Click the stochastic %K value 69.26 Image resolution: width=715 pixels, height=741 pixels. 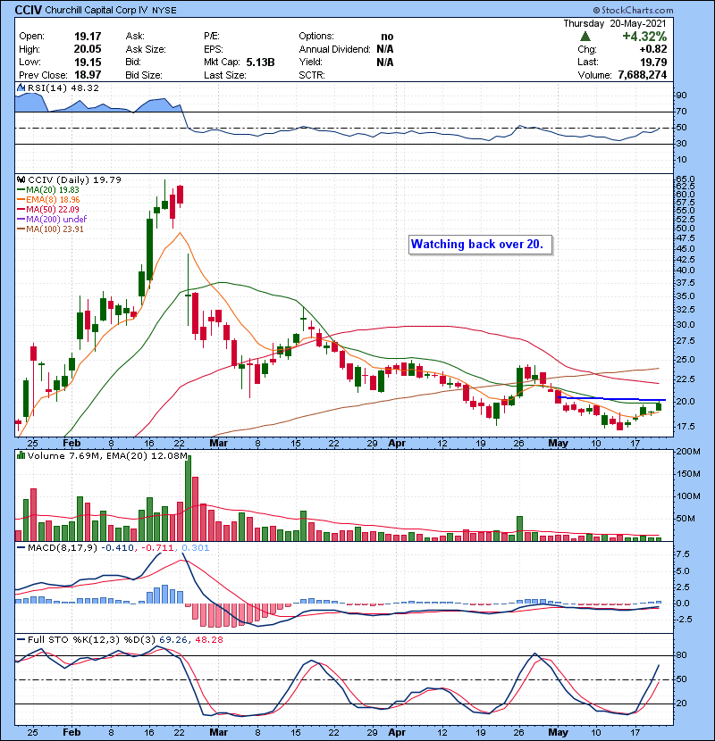point(172,639)
